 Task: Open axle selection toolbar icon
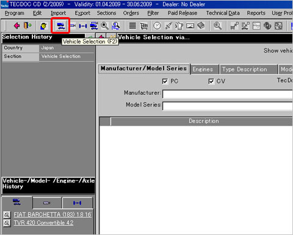[83, 26]
